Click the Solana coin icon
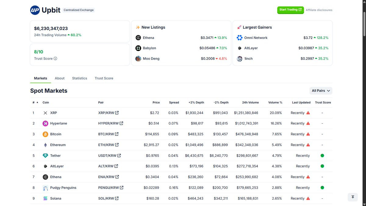This screenshot has height=206, width=366. pos(45,198)
